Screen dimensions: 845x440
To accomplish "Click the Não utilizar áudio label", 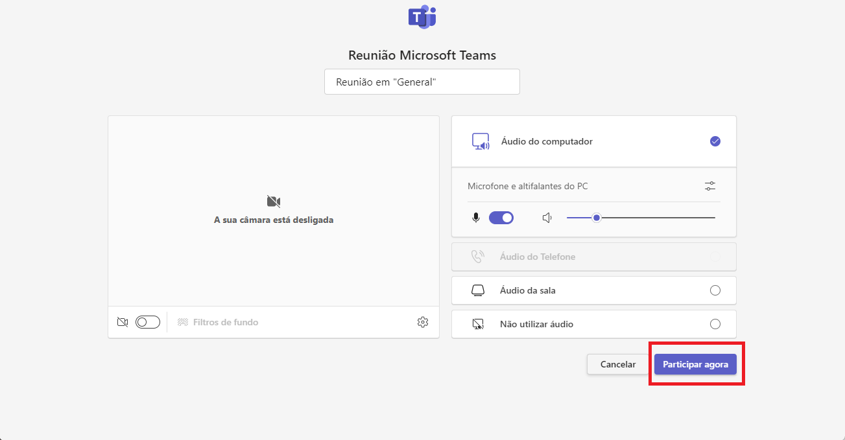I will 537,324.
